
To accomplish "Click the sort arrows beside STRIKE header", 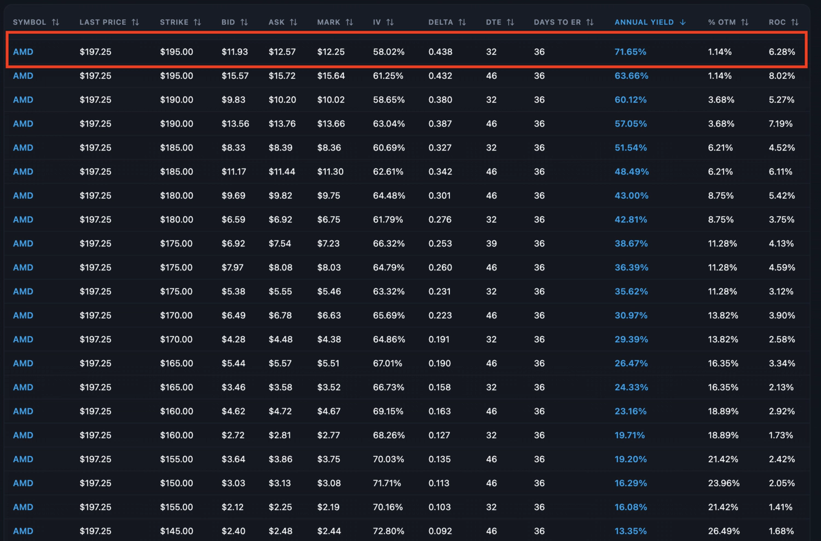I will pos(197,22).
